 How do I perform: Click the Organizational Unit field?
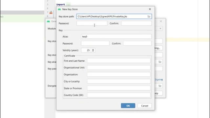[119, 68]
